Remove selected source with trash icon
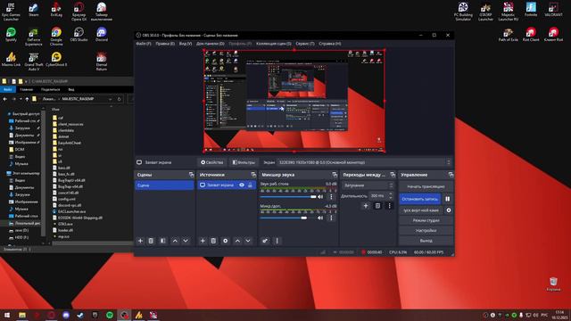Image resolution: width=571 pixels, height=321 pixels. coord(213,241)
